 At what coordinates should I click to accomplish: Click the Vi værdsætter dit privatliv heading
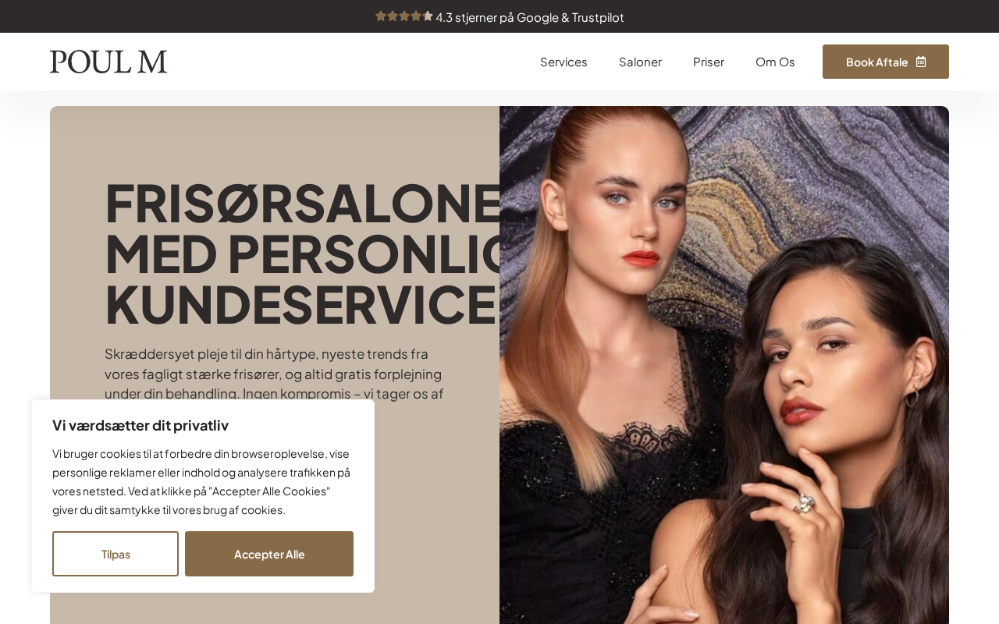coord(140,425)
